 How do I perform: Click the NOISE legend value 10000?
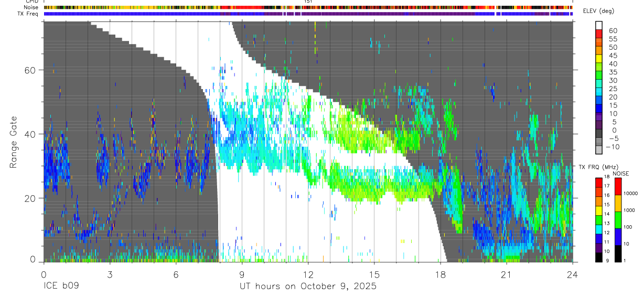point(630,193)
